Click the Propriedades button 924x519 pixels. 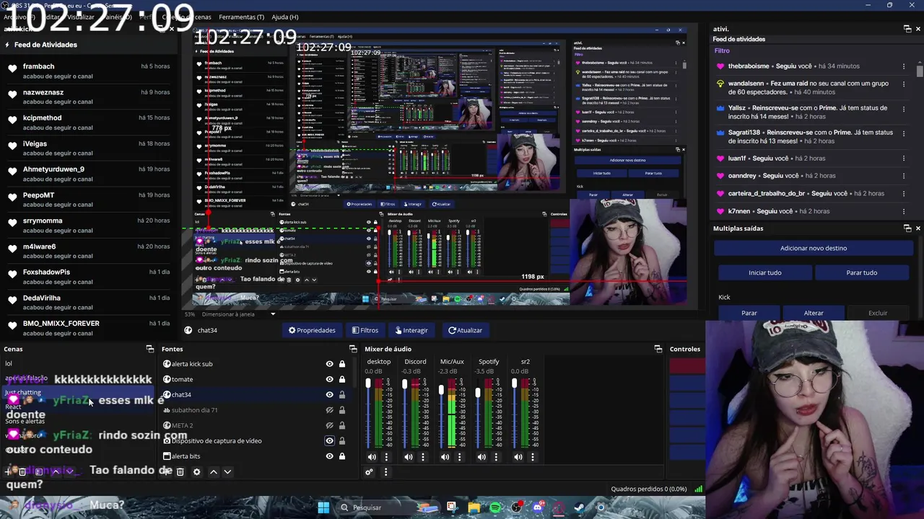click(312, 330)
